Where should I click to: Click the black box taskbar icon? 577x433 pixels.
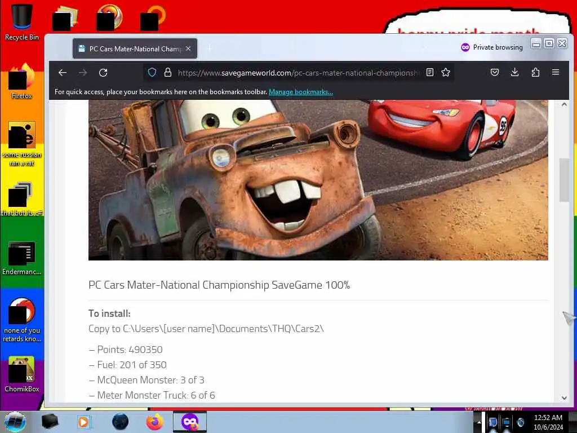[50, 422]
